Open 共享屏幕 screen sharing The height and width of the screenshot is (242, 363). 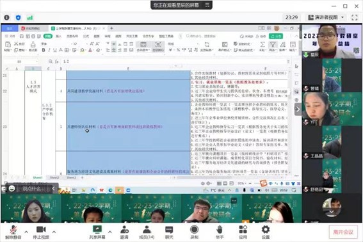pyautogui.click(x=97, y=232)
